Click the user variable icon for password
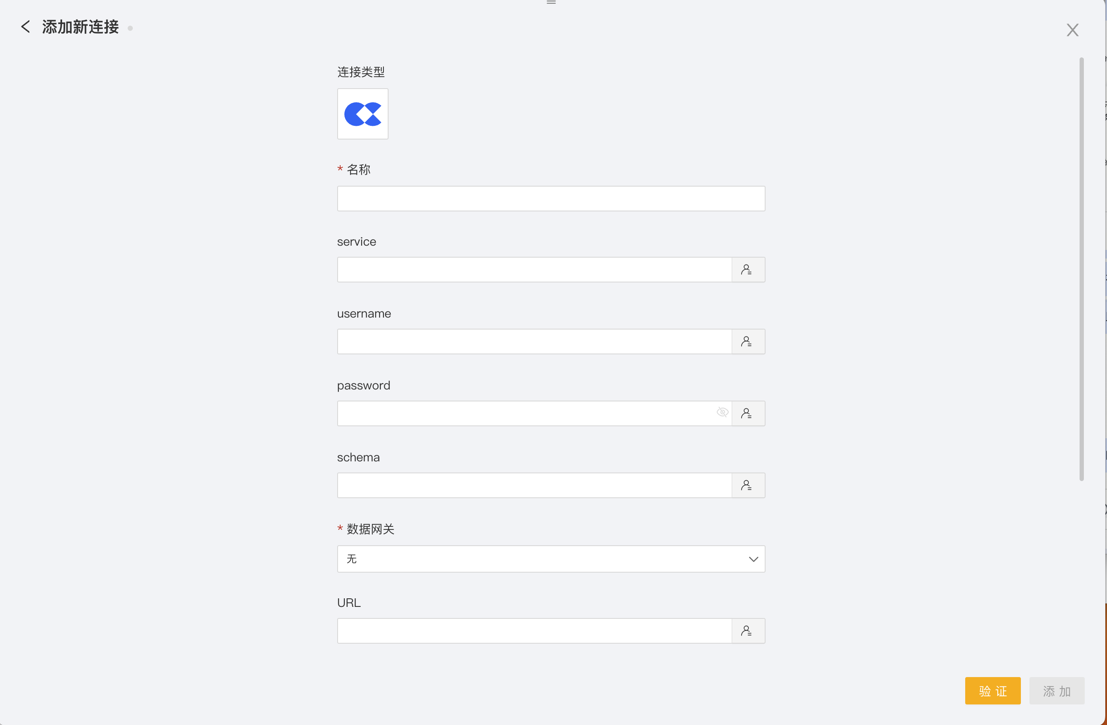The width and height of the screenshot is (1107, 725). click(747, 413)
